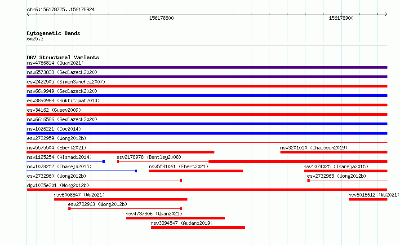Select the nsv6609949 blue variant bar
Screen dimensions: 400x245
pyautogui.click(x=207, y=96)
